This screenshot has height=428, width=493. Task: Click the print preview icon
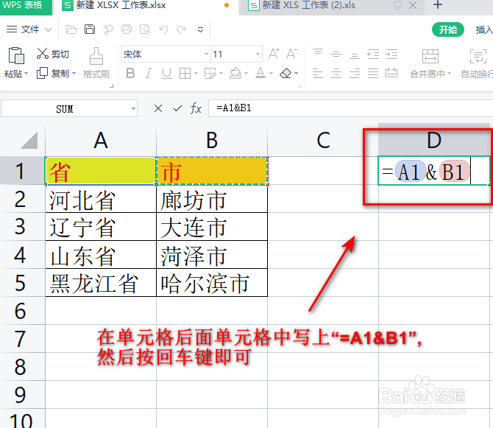point(145,29)
